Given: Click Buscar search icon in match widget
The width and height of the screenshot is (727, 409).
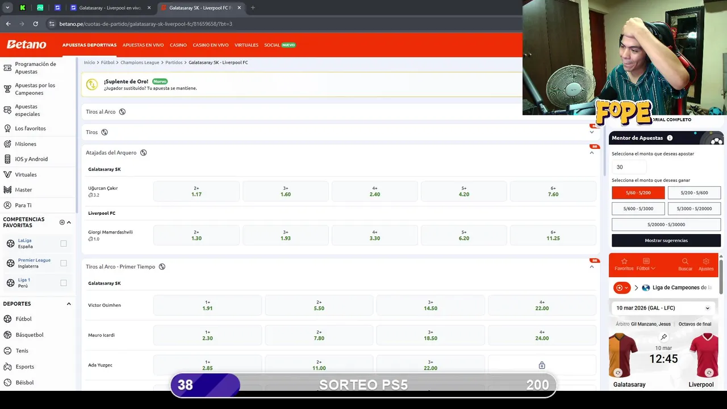Looking at the screenshot, I should (x=685, y=261).
